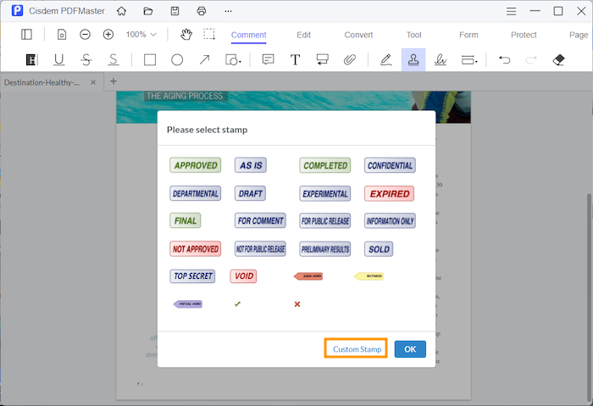Open the 100% zoom level dropdown
The width and height of the screenshot is (593, 406).
[141, 35]
